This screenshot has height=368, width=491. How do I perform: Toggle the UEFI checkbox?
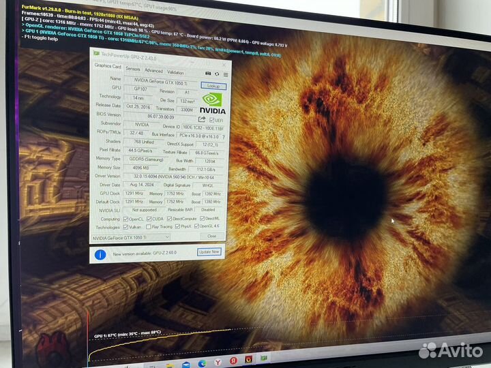(212, 120)
